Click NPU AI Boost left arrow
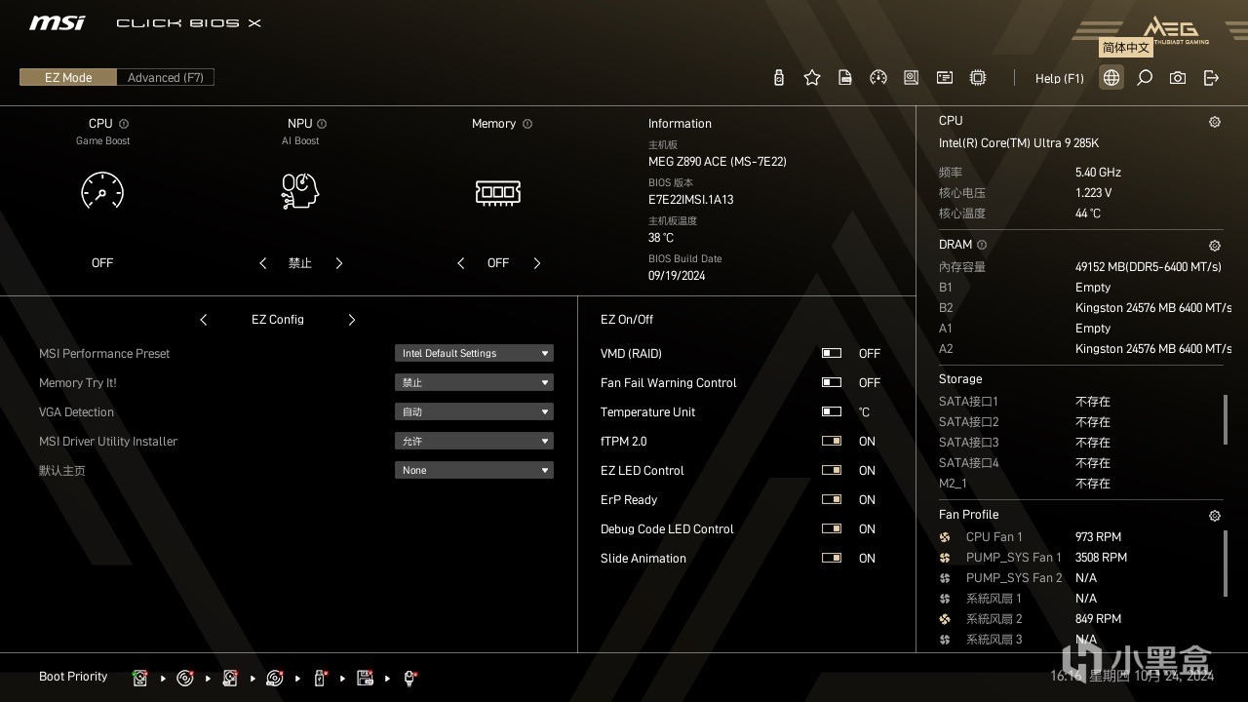Screen dimensions: 1248x702 [x=263, y=263]
